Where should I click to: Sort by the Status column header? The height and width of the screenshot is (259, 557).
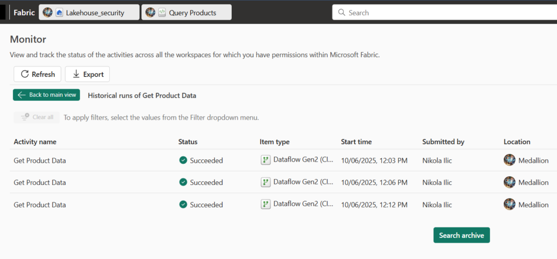point(188,141)
